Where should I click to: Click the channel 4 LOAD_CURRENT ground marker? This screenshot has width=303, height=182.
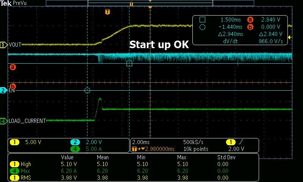click(3, 121)
